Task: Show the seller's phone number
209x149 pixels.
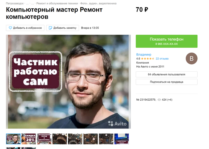Action: point(167,41)
